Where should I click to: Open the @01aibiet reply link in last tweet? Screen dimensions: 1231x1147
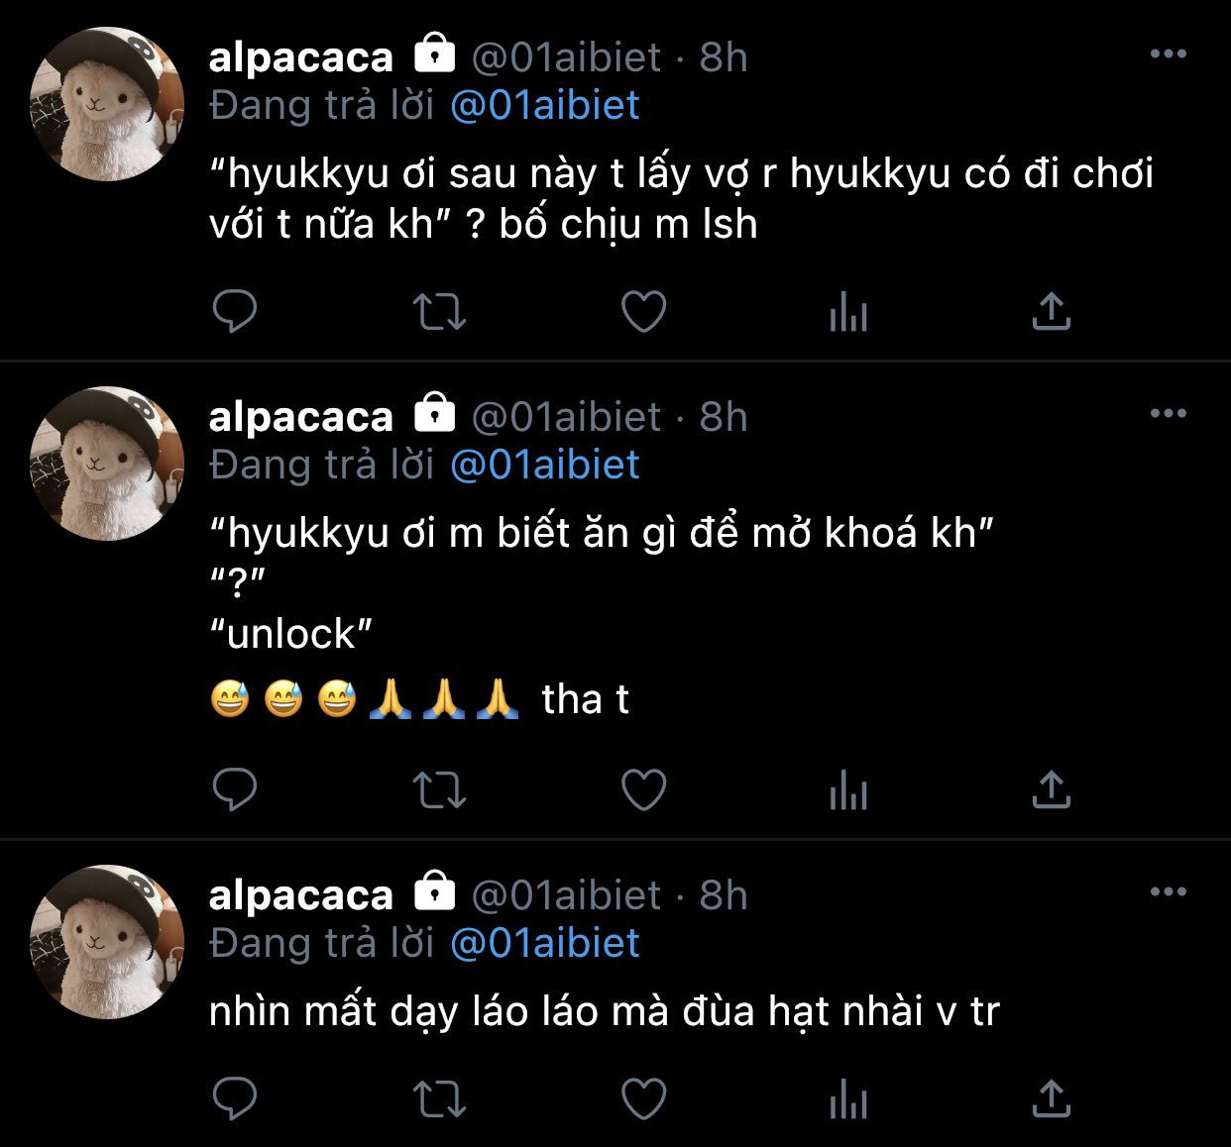(x=545, y=943)
